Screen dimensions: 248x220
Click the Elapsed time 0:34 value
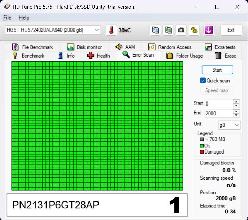[230, 211]
